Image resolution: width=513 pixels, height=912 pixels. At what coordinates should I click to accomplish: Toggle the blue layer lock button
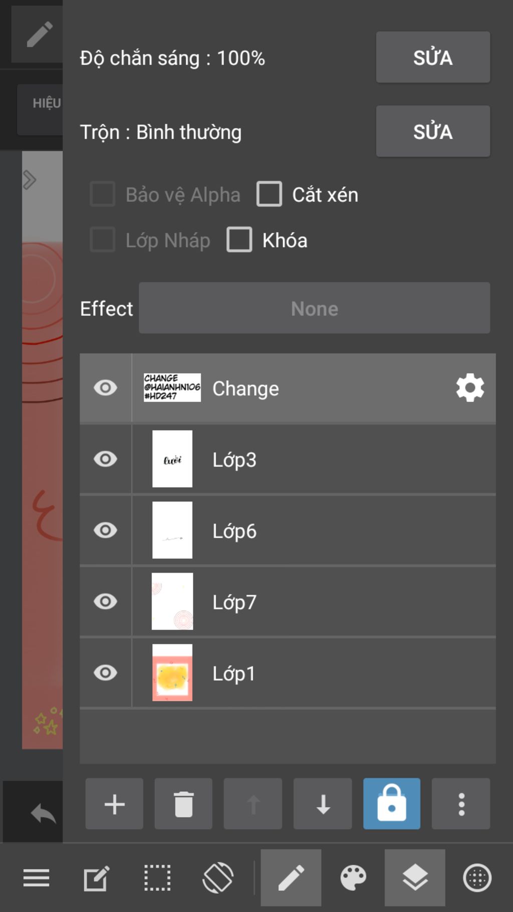(392, 804)
